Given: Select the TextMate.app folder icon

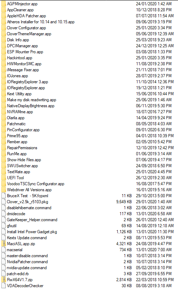Looking at the screenshot, I should click(x=4, y=172).
